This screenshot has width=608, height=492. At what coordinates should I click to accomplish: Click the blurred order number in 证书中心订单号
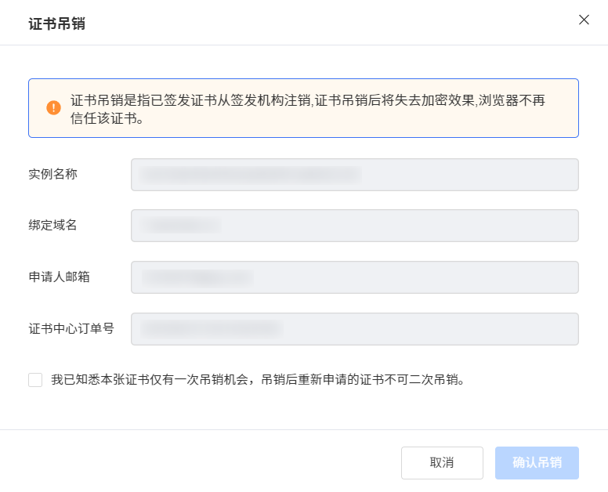[x=212, y=329]
